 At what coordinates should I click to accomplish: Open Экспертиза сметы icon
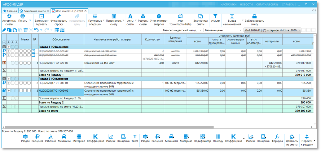coord(201,17)
